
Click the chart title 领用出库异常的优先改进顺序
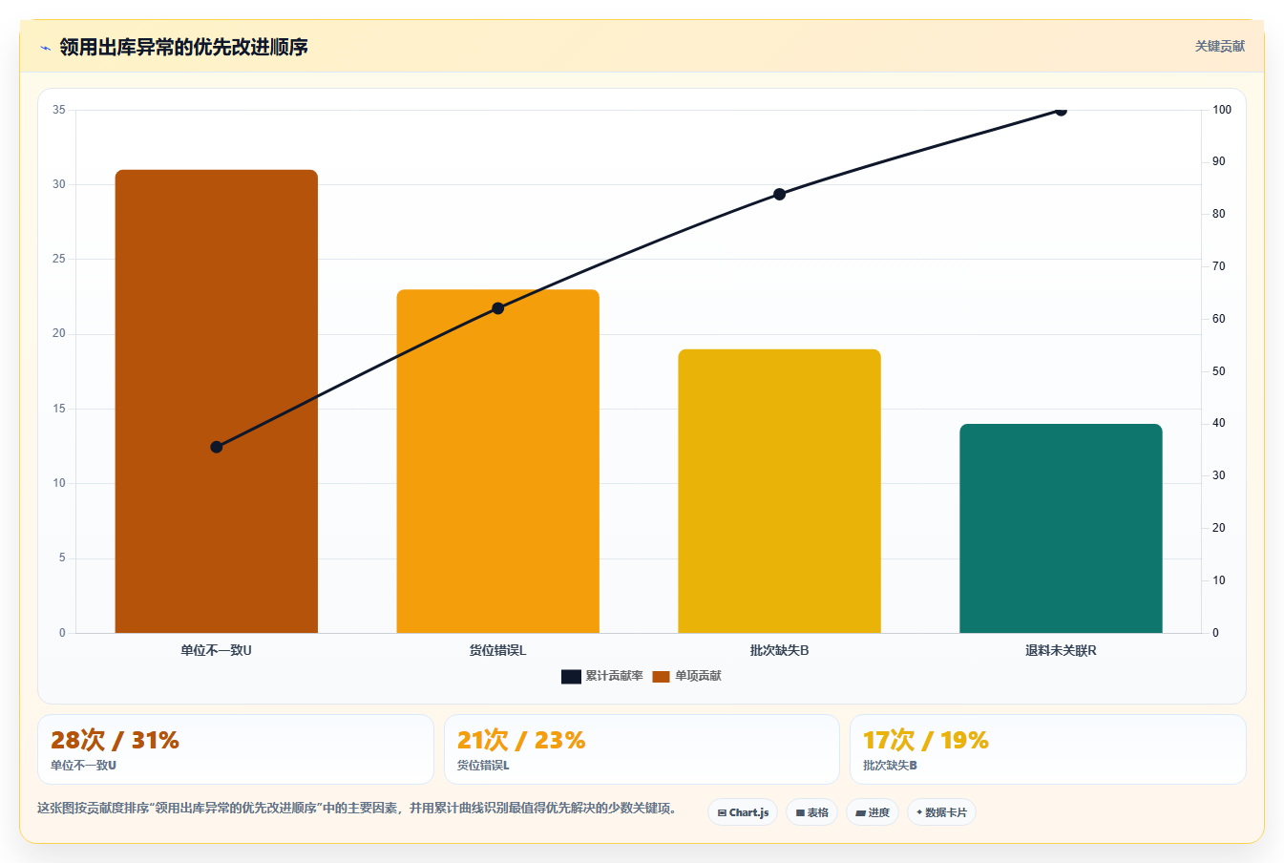[x=183, y=47]
